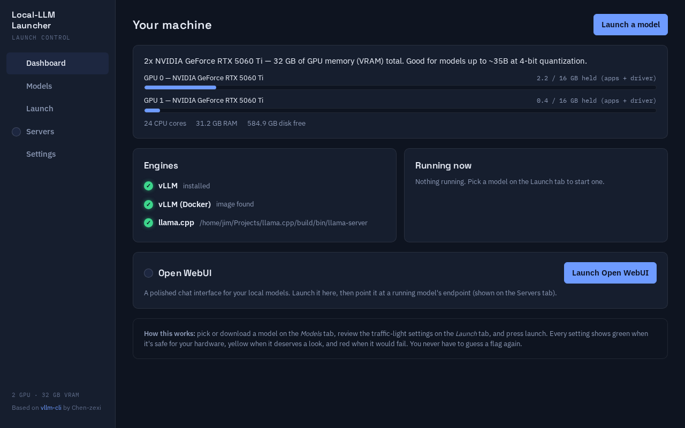This screenshot has height=428, width=685.
Task: Click the GPU 1 memory usage bar
Action: click(400, 110)
